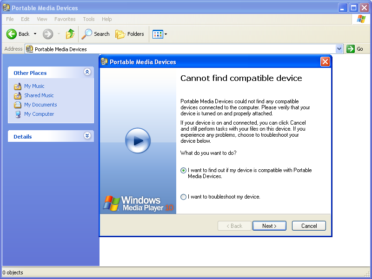The image size is (372, 279).
Task: Select 'I want to troubleshoot my device' option
Action: point(183,197)
